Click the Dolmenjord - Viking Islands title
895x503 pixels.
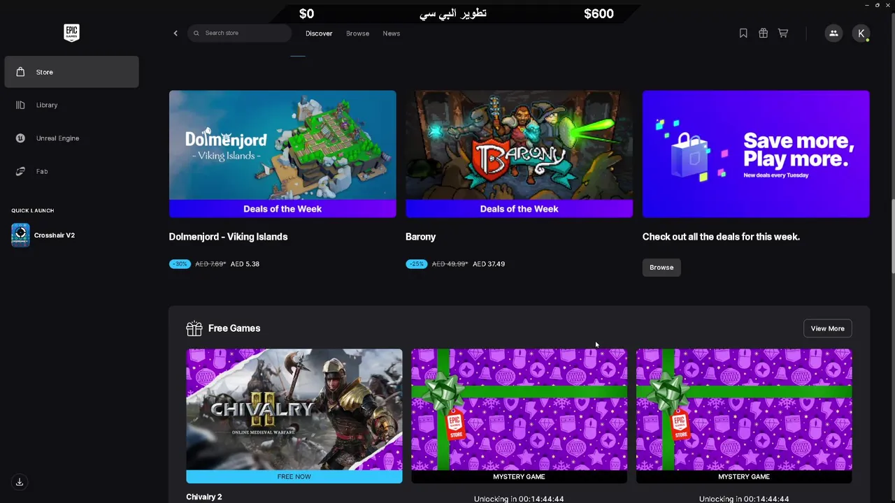[228, 237]
